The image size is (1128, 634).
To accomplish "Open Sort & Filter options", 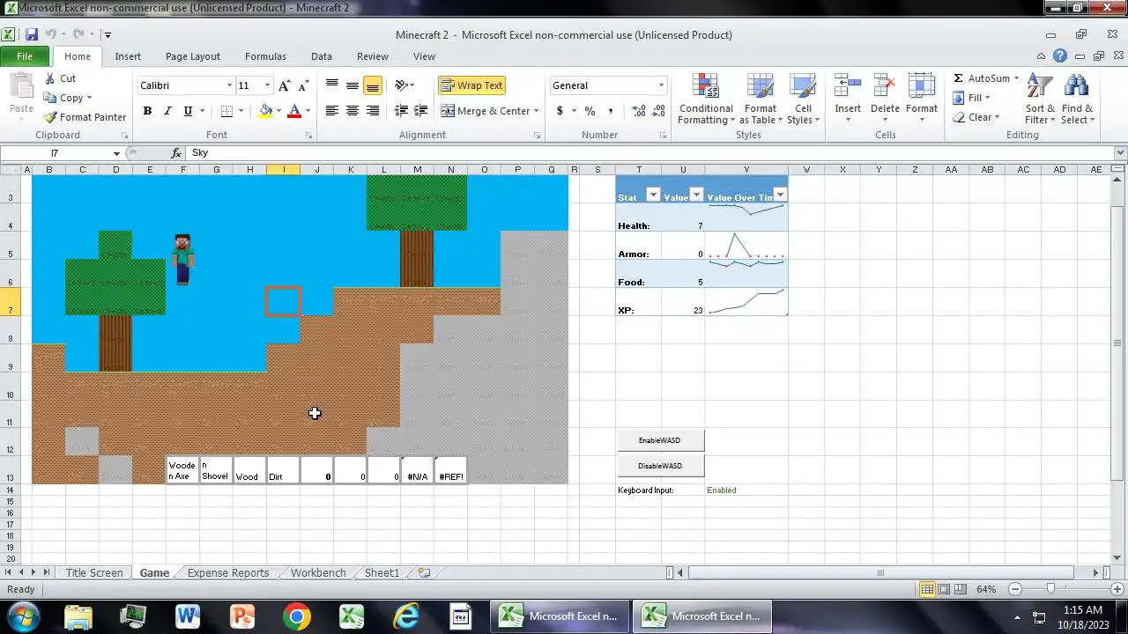I will (1040, 99).
